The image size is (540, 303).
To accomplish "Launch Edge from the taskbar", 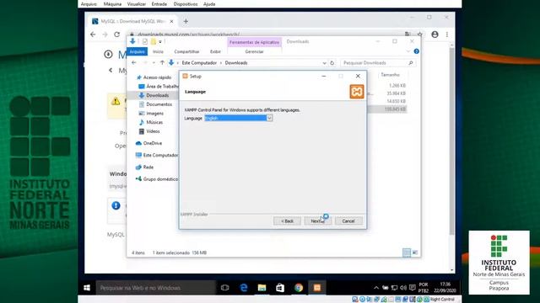I will (x=244, y=288).
